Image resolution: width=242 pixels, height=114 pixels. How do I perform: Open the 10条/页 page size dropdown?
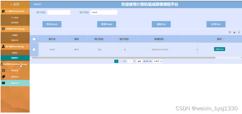pos(157,61)
